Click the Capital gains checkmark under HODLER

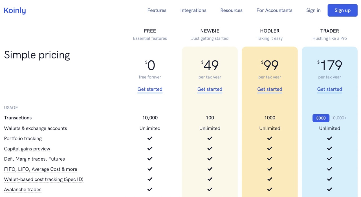pyautogui.click(x=269, y=148)
